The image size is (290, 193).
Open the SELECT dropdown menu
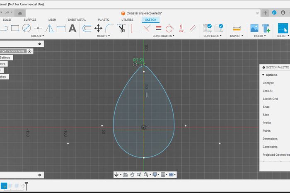click(283, 36)
